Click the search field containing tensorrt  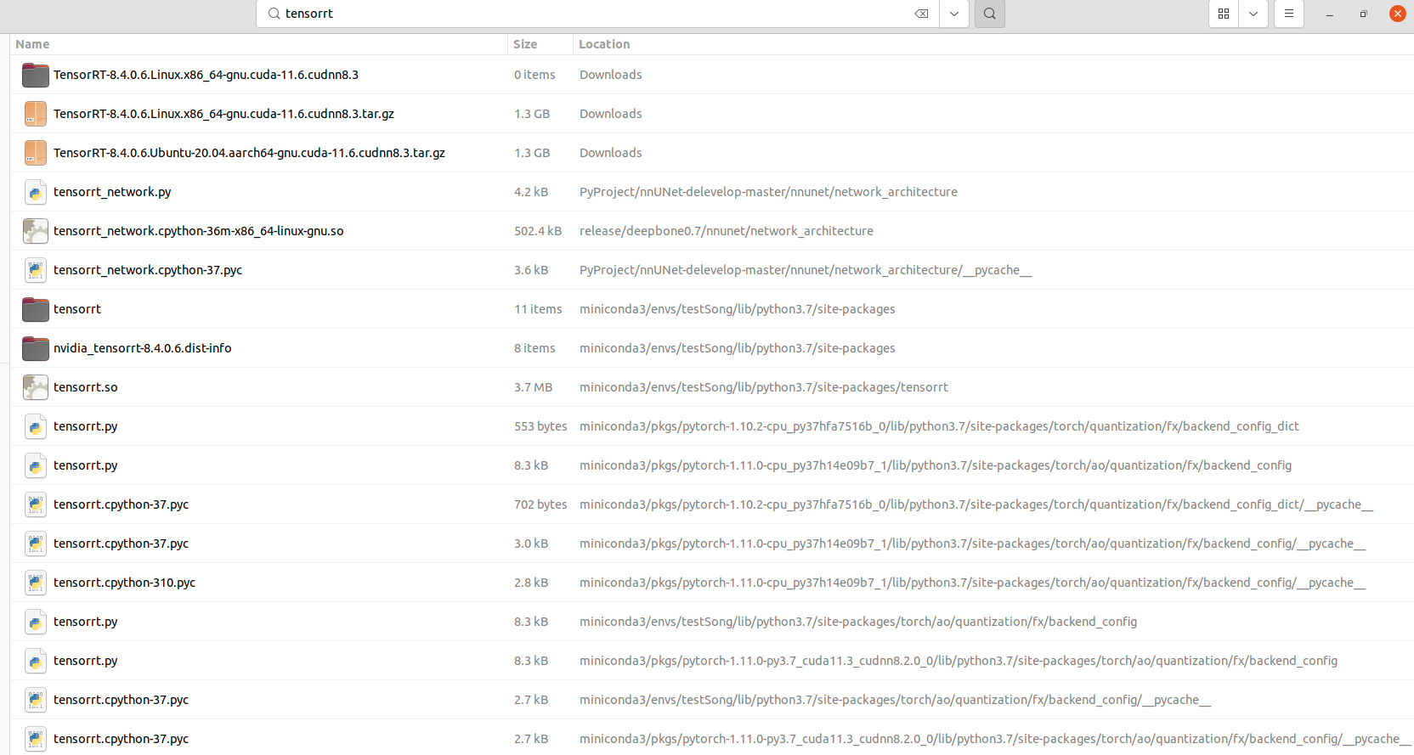pyautogui.click(x=597, y=14)
